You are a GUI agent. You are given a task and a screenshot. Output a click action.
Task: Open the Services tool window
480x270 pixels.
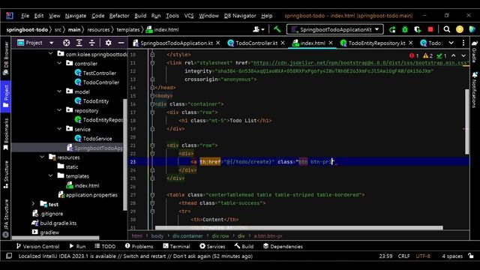[212, 246]
